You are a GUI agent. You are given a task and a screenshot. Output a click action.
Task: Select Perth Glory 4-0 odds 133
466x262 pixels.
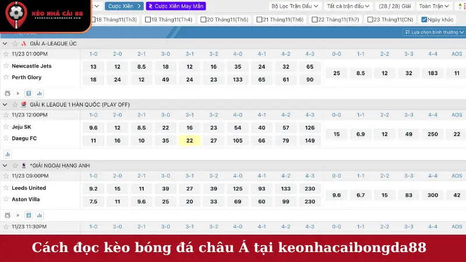[238, 80]
